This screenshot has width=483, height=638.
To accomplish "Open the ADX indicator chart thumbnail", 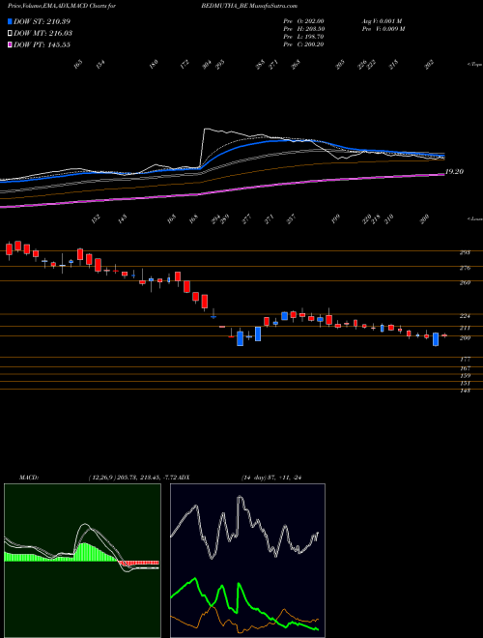I will coord(247,561).
